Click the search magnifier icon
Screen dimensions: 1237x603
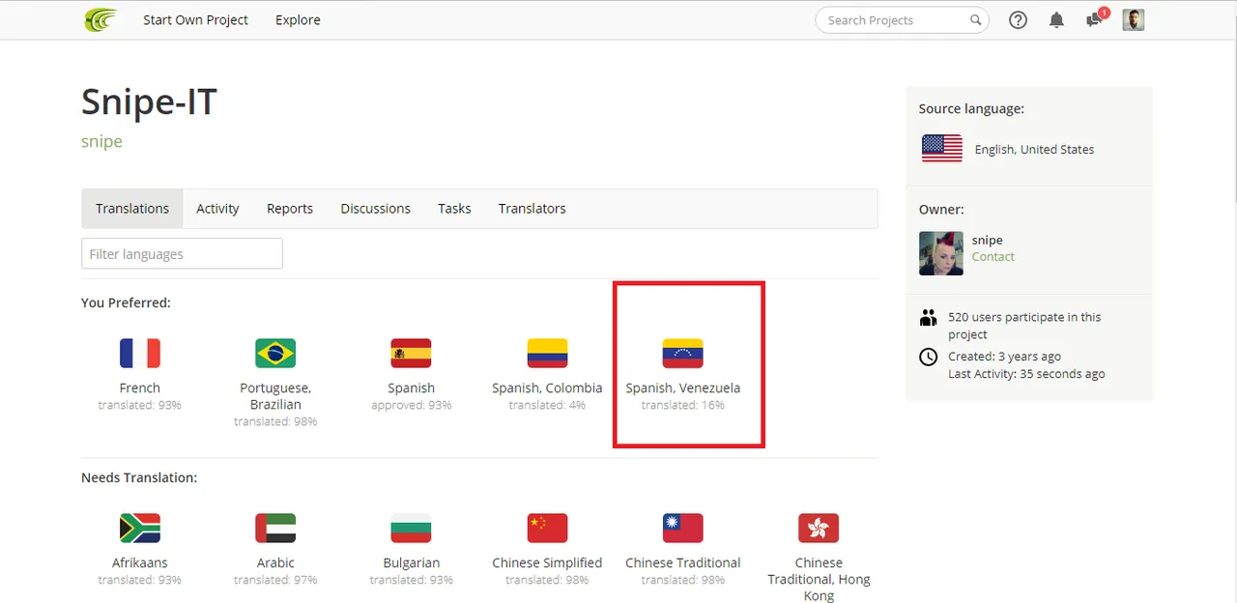coord(976,19)
